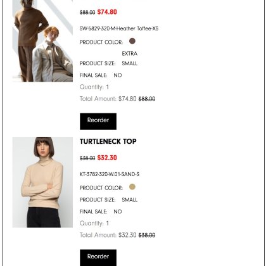
Task: Click Quantity: 1 of the Turtleneck Top
Action: [x=94, y=224]
